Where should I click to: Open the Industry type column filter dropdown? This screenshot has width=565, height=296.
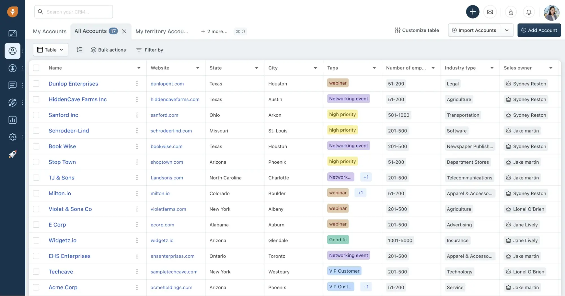(x=492, y=68)
